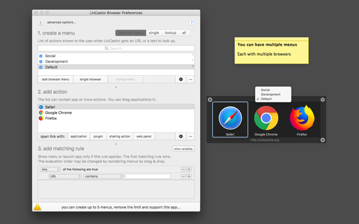
Task: Focus the rule value text field
Action: click(x=147, y=176)
